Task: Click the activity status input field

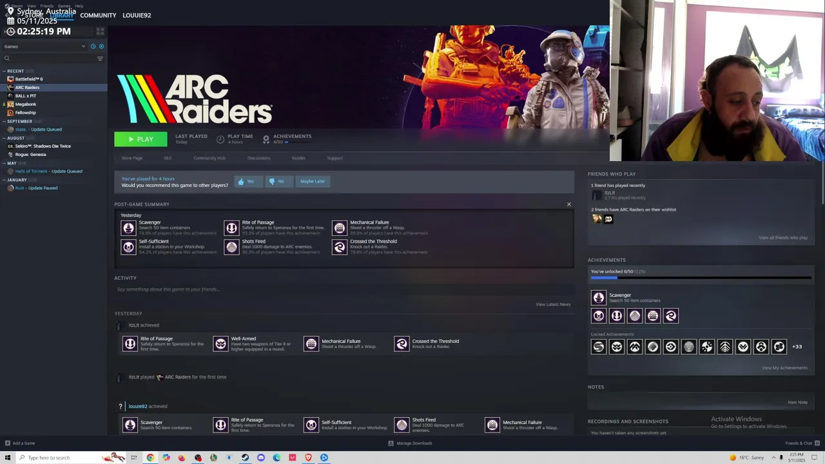Action: tap(344, 289)
